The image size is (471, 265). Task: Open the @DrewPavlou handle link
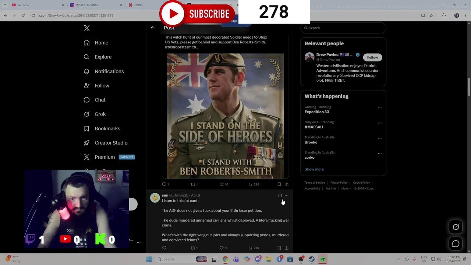tap(328, 60)
